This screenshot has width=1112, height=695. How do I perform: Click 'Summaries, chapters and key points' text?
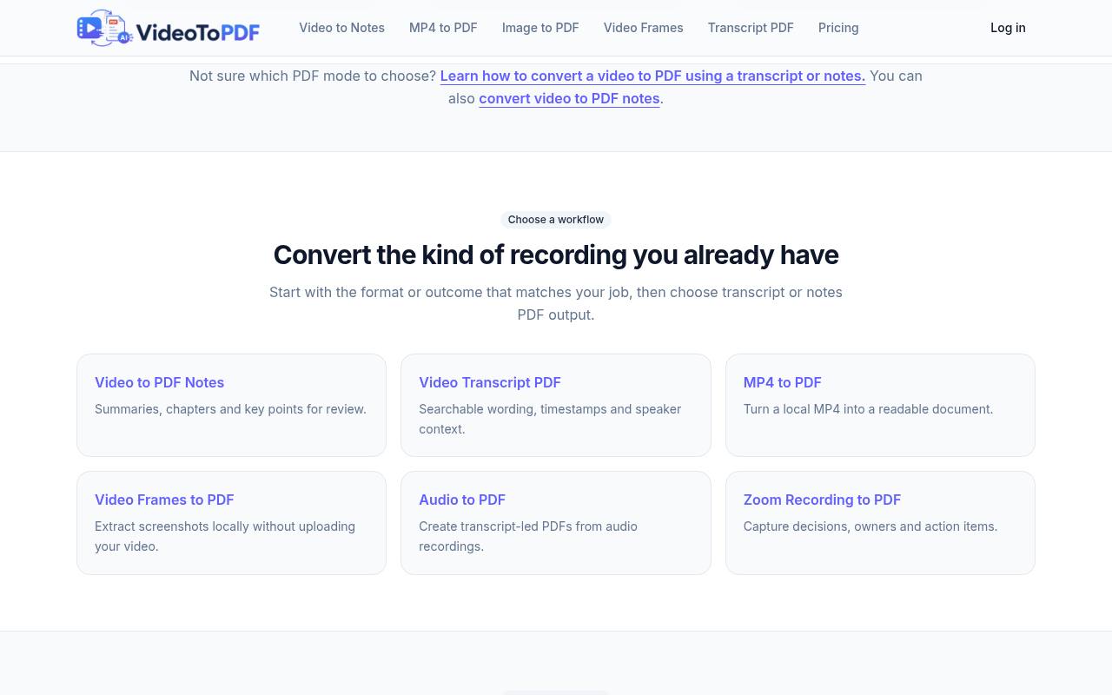click(230, 409)
